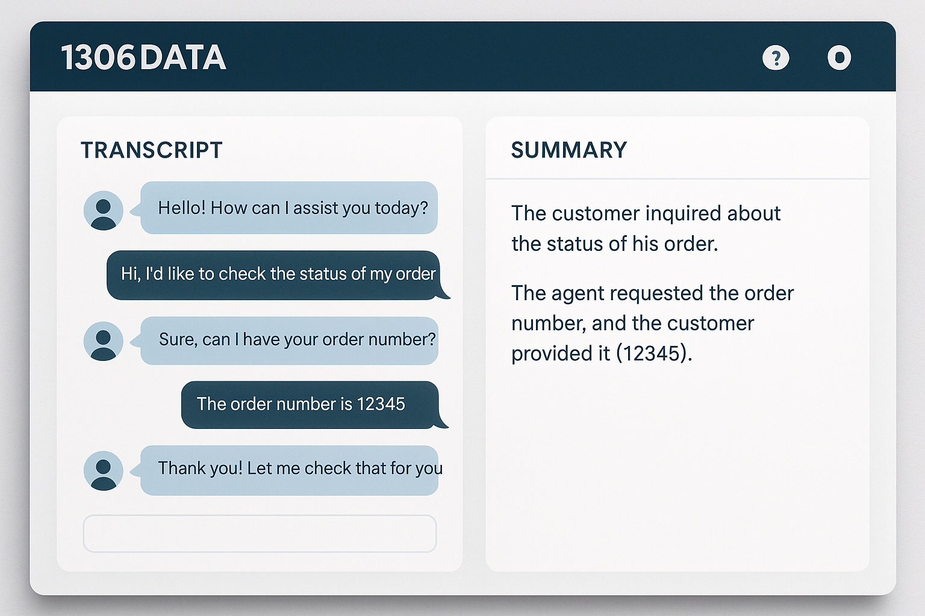Click the summary line "The agent requested the order"

coord(652,294)
